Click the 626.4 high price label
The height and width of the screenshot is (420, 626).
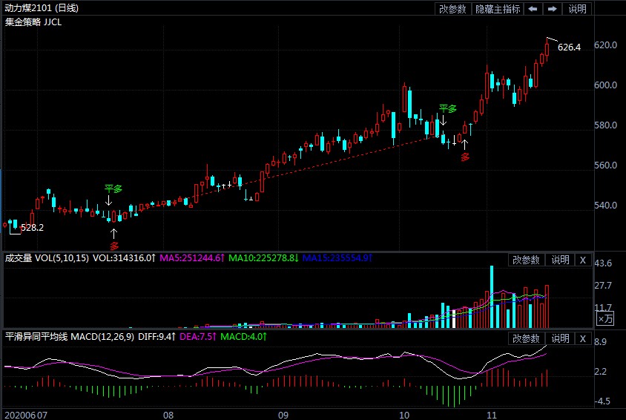coord(569,47)
